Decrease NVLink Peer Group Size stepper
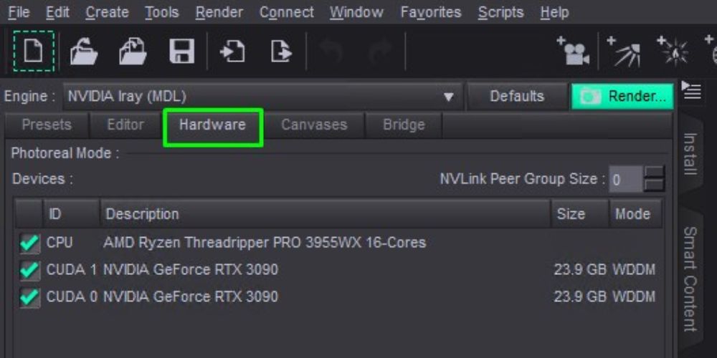717x358 pixels. [654, 185]
